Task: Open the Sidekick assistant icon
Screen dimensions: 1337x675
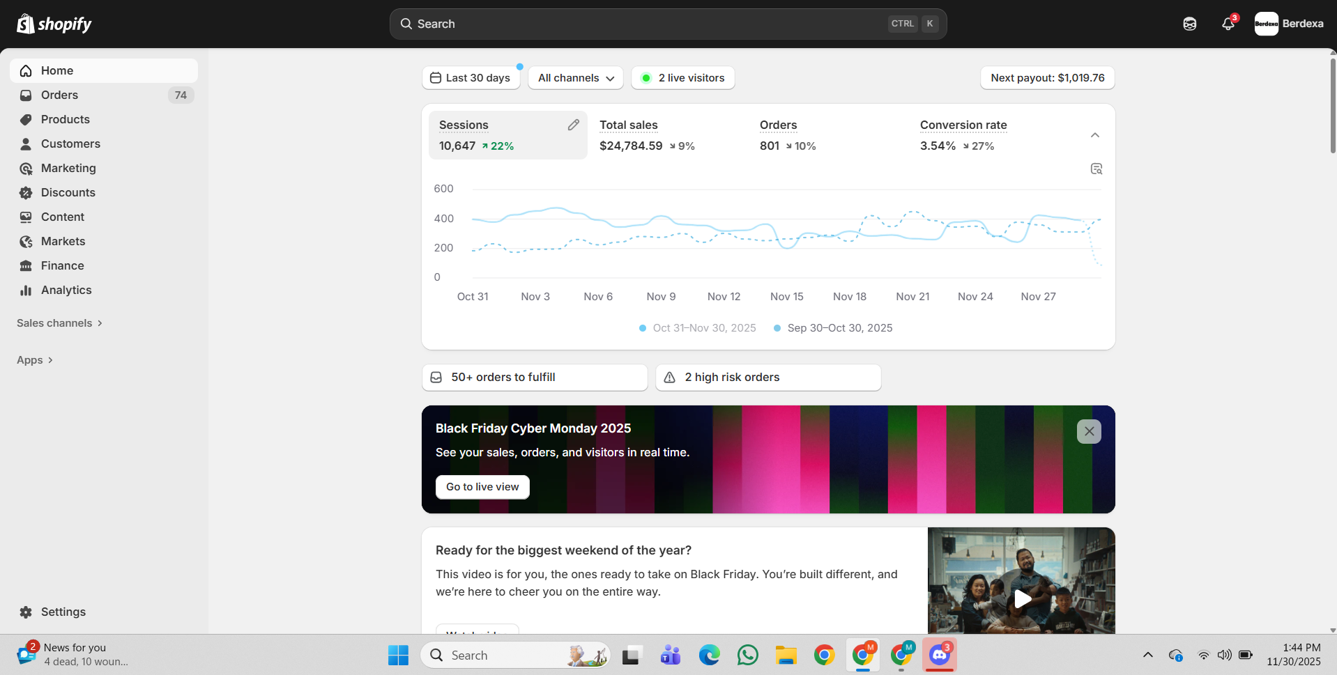Action: [x=1190, y=24]
